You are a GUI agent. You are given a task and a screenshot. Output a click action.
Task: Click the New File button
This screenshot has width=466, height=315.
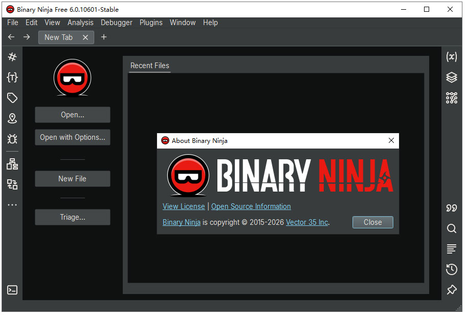click(73, 179)
